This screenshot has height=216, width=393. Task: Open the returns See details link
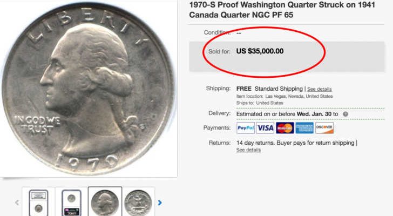coord(248,150)
